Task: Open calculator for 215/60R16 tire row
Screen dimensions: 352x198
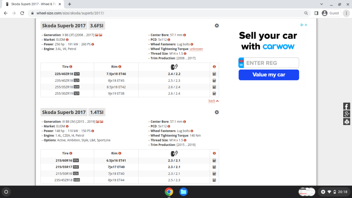Action: [214, 161]
